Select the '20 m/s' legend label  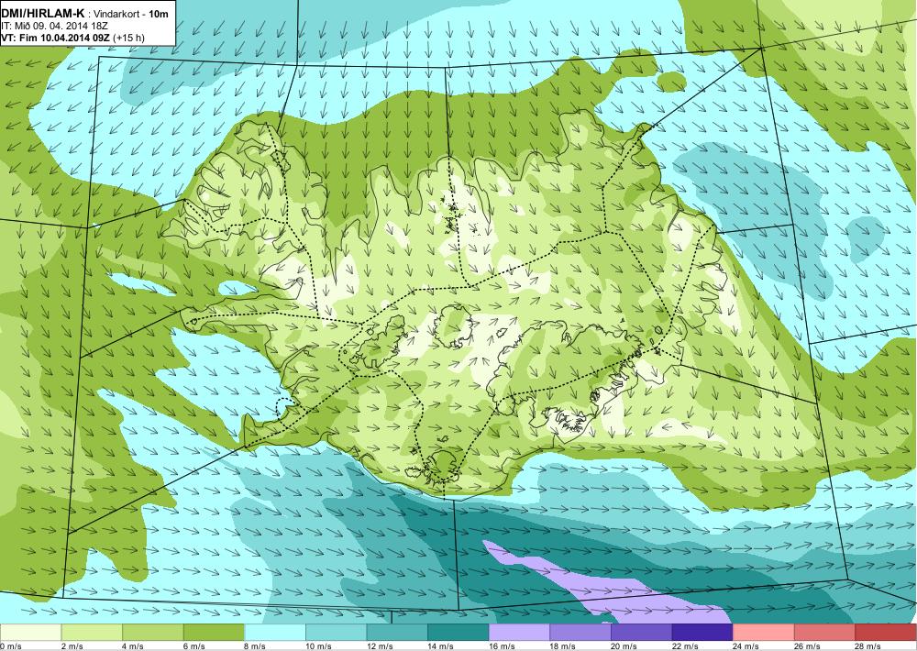pos(624,646)
